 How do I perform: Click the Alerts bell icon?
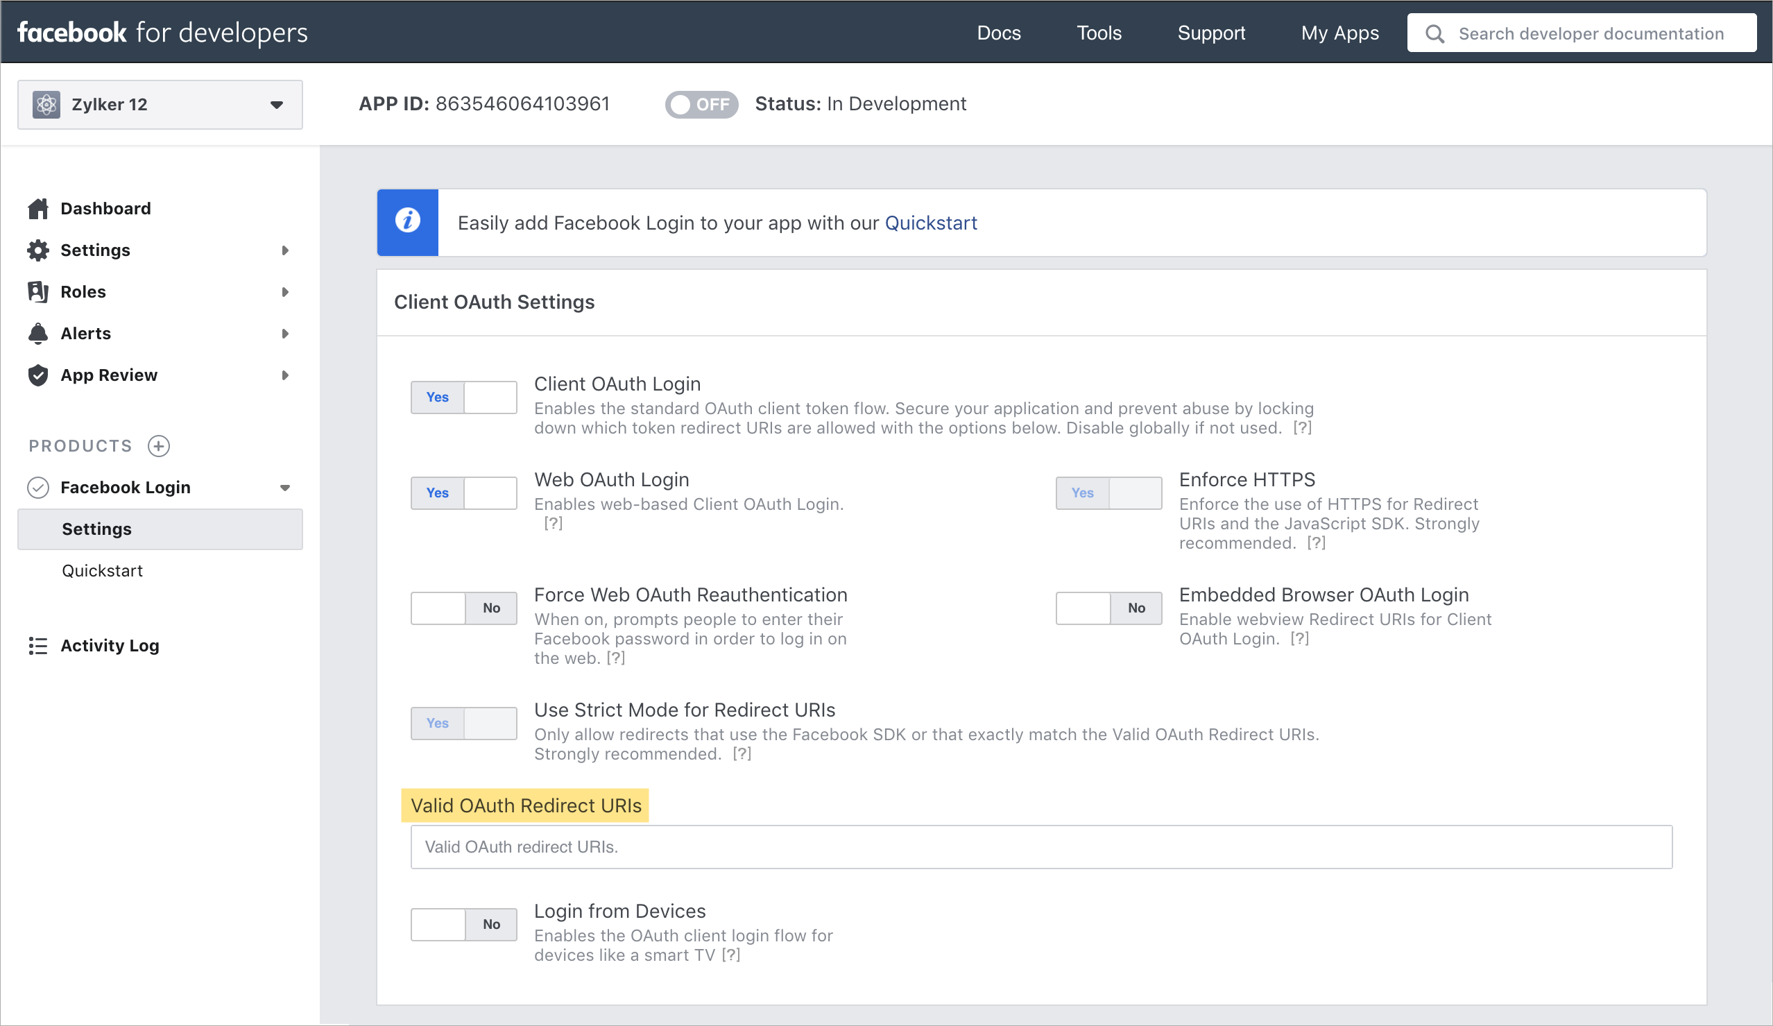pyautogui.click(x=38, y=333)
